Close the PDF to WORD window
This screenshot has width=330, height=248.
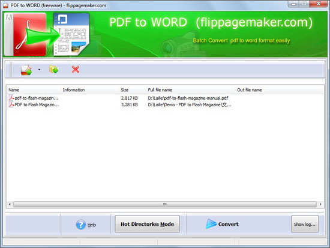pos(318,4)
